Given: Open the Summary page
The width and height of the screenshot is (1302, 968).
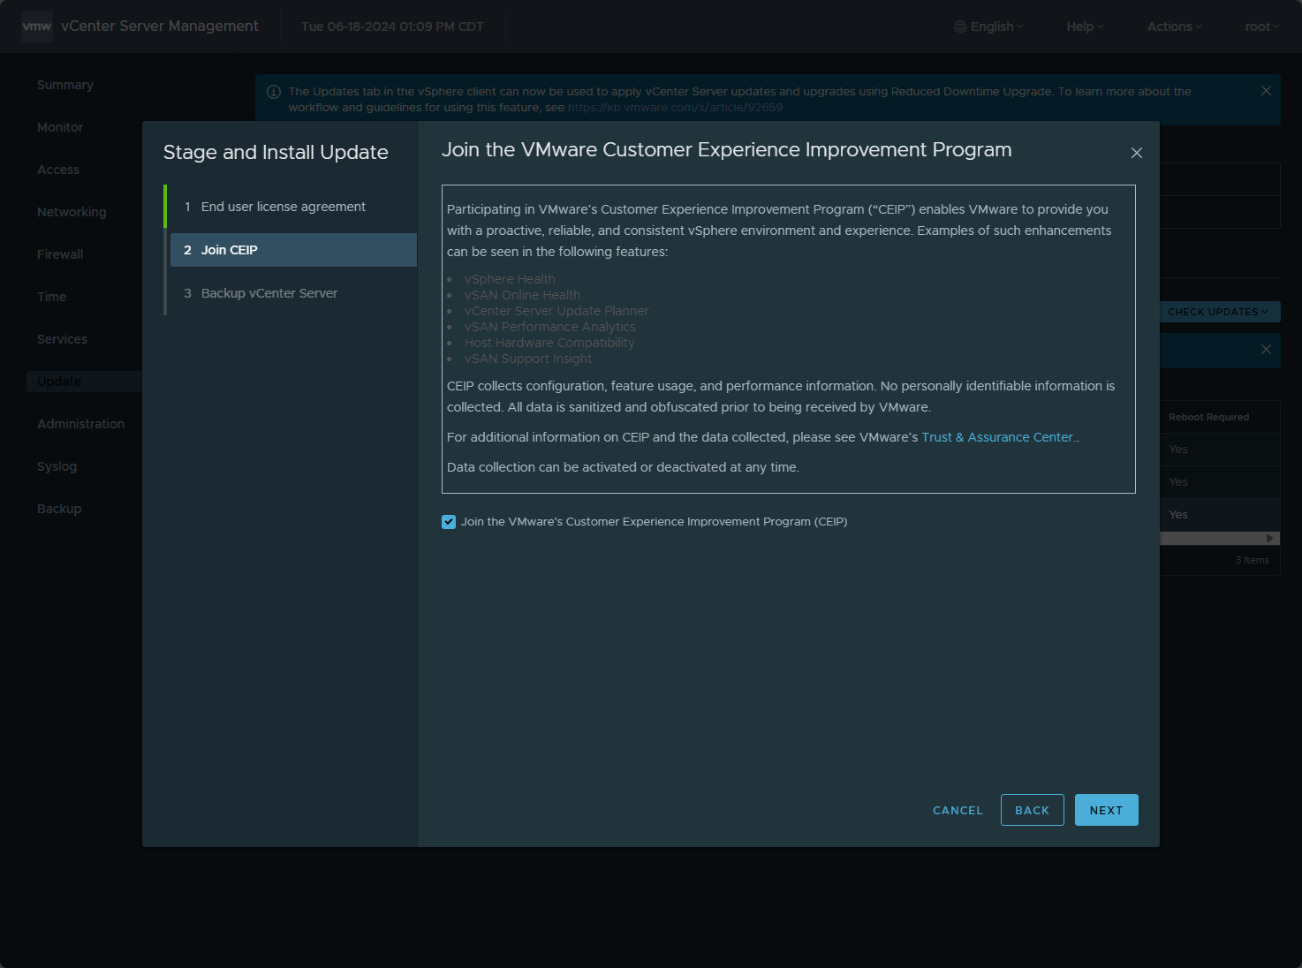Looking at the screenshot, I should click(x=65, y=85).
